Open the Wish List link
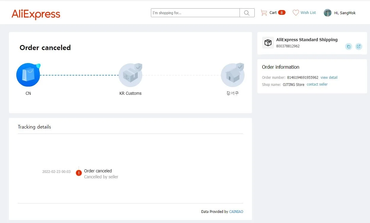The width and height of the screenshot is (370, 223). pos(308,13)
